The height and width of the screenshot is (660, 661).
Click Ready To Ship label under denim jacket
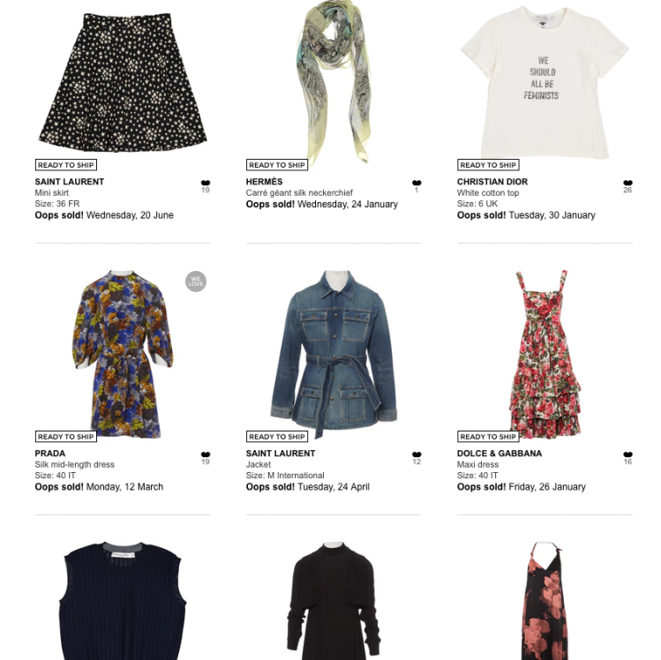tap(277, 437)
